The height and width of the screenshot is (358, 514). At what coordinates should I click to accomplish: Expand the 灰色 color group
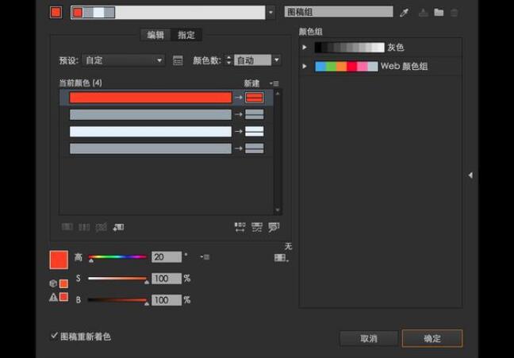tap(305, 48)
